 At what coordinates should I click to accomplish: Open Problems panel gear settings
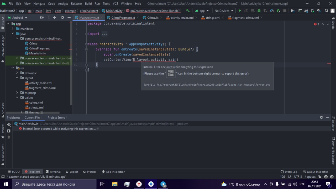tap(321, 118)
